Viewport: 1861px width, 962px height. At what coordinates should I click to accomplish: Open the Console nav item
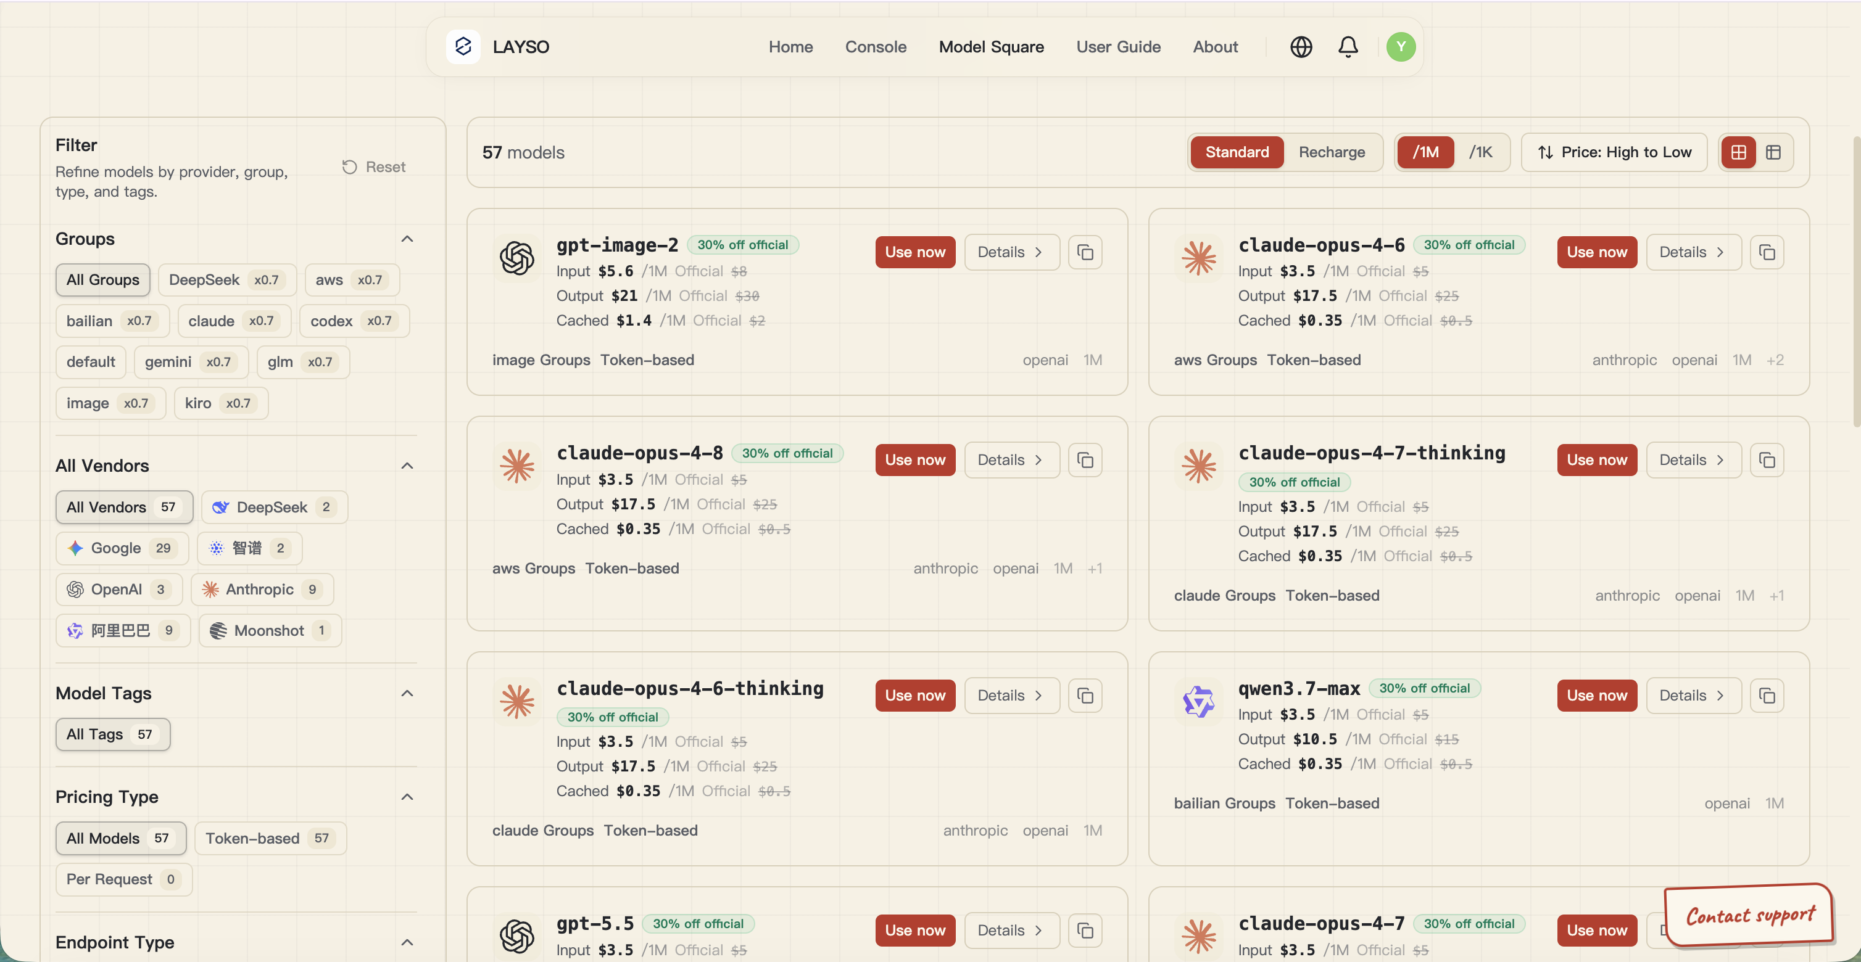tap(876, 47)
